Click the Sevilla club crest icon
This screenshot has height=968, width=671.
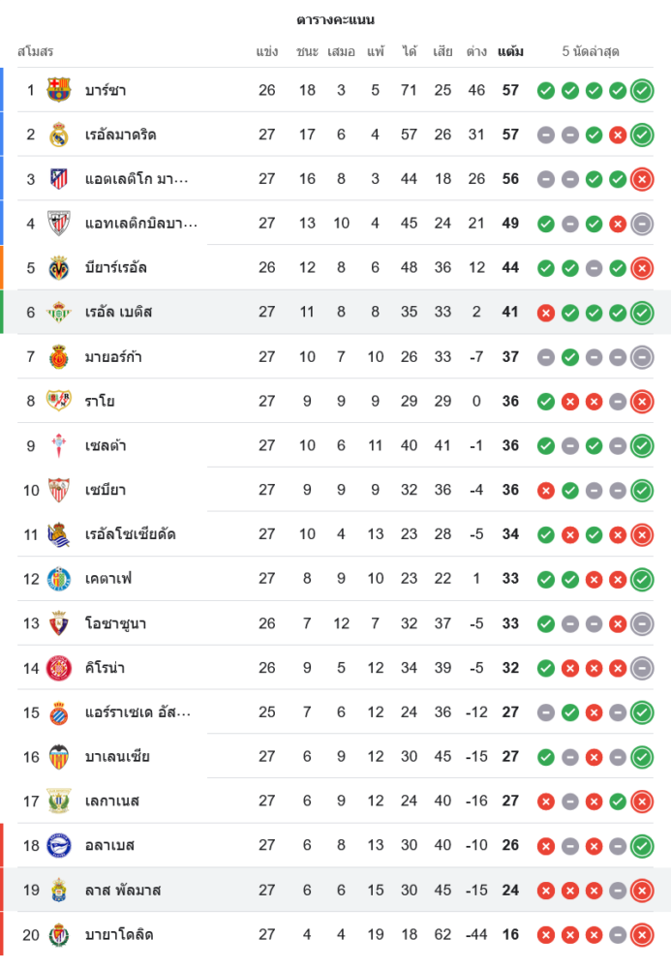click(59, 490)
